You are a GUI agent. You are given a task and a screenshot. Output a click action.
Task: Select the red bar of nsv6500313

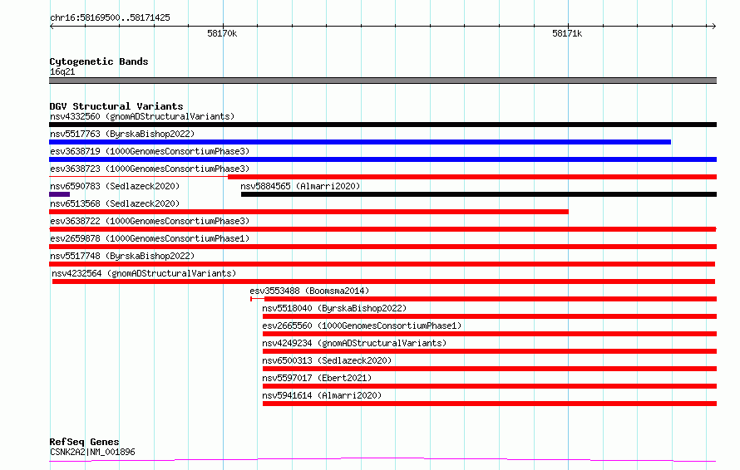pyautogui.click(x=490, y=369)
